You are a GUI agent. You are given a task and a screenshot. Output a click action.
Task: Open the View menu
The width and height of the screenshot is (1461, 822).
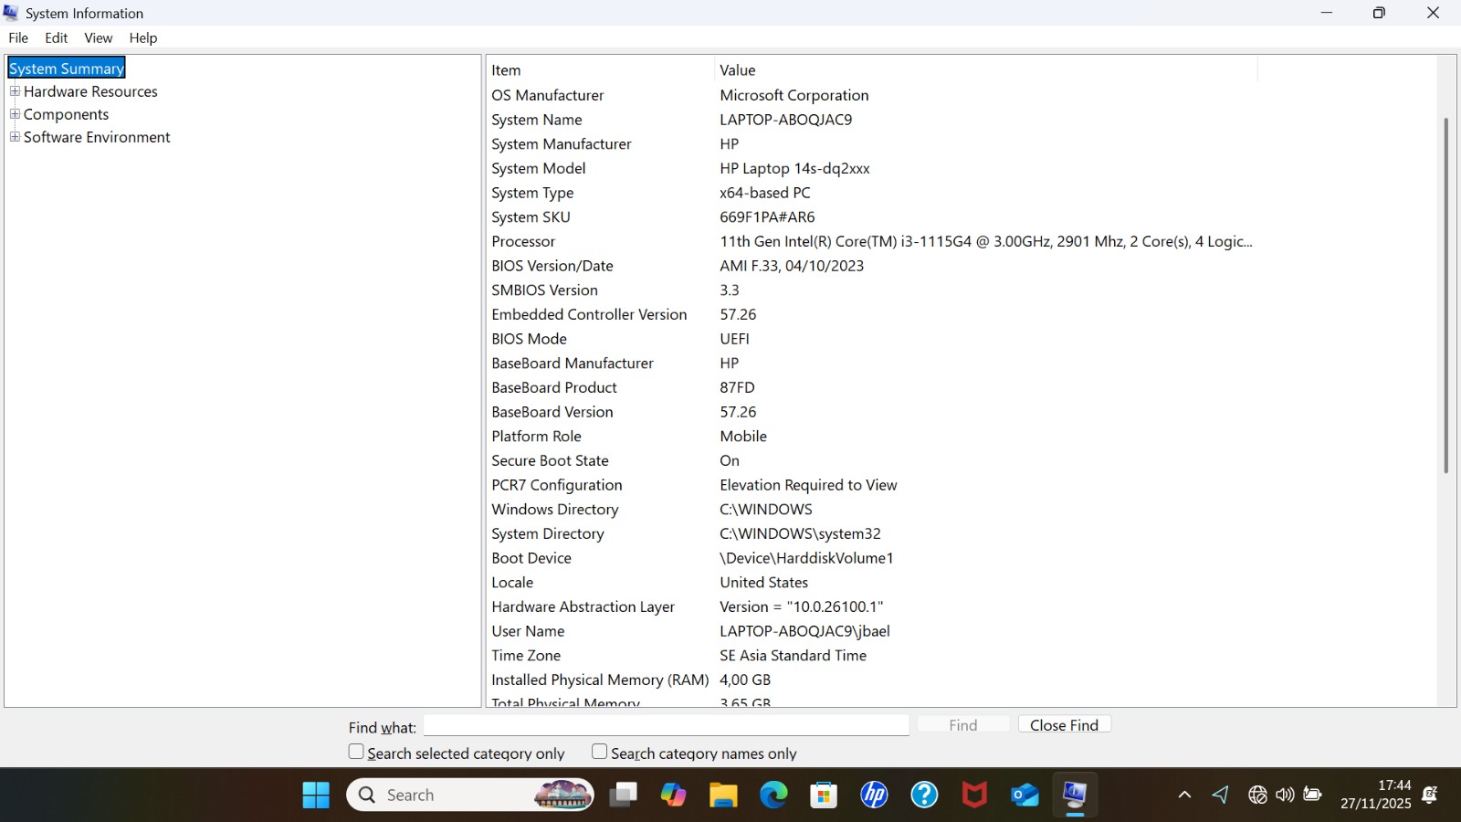click(98, 37)
